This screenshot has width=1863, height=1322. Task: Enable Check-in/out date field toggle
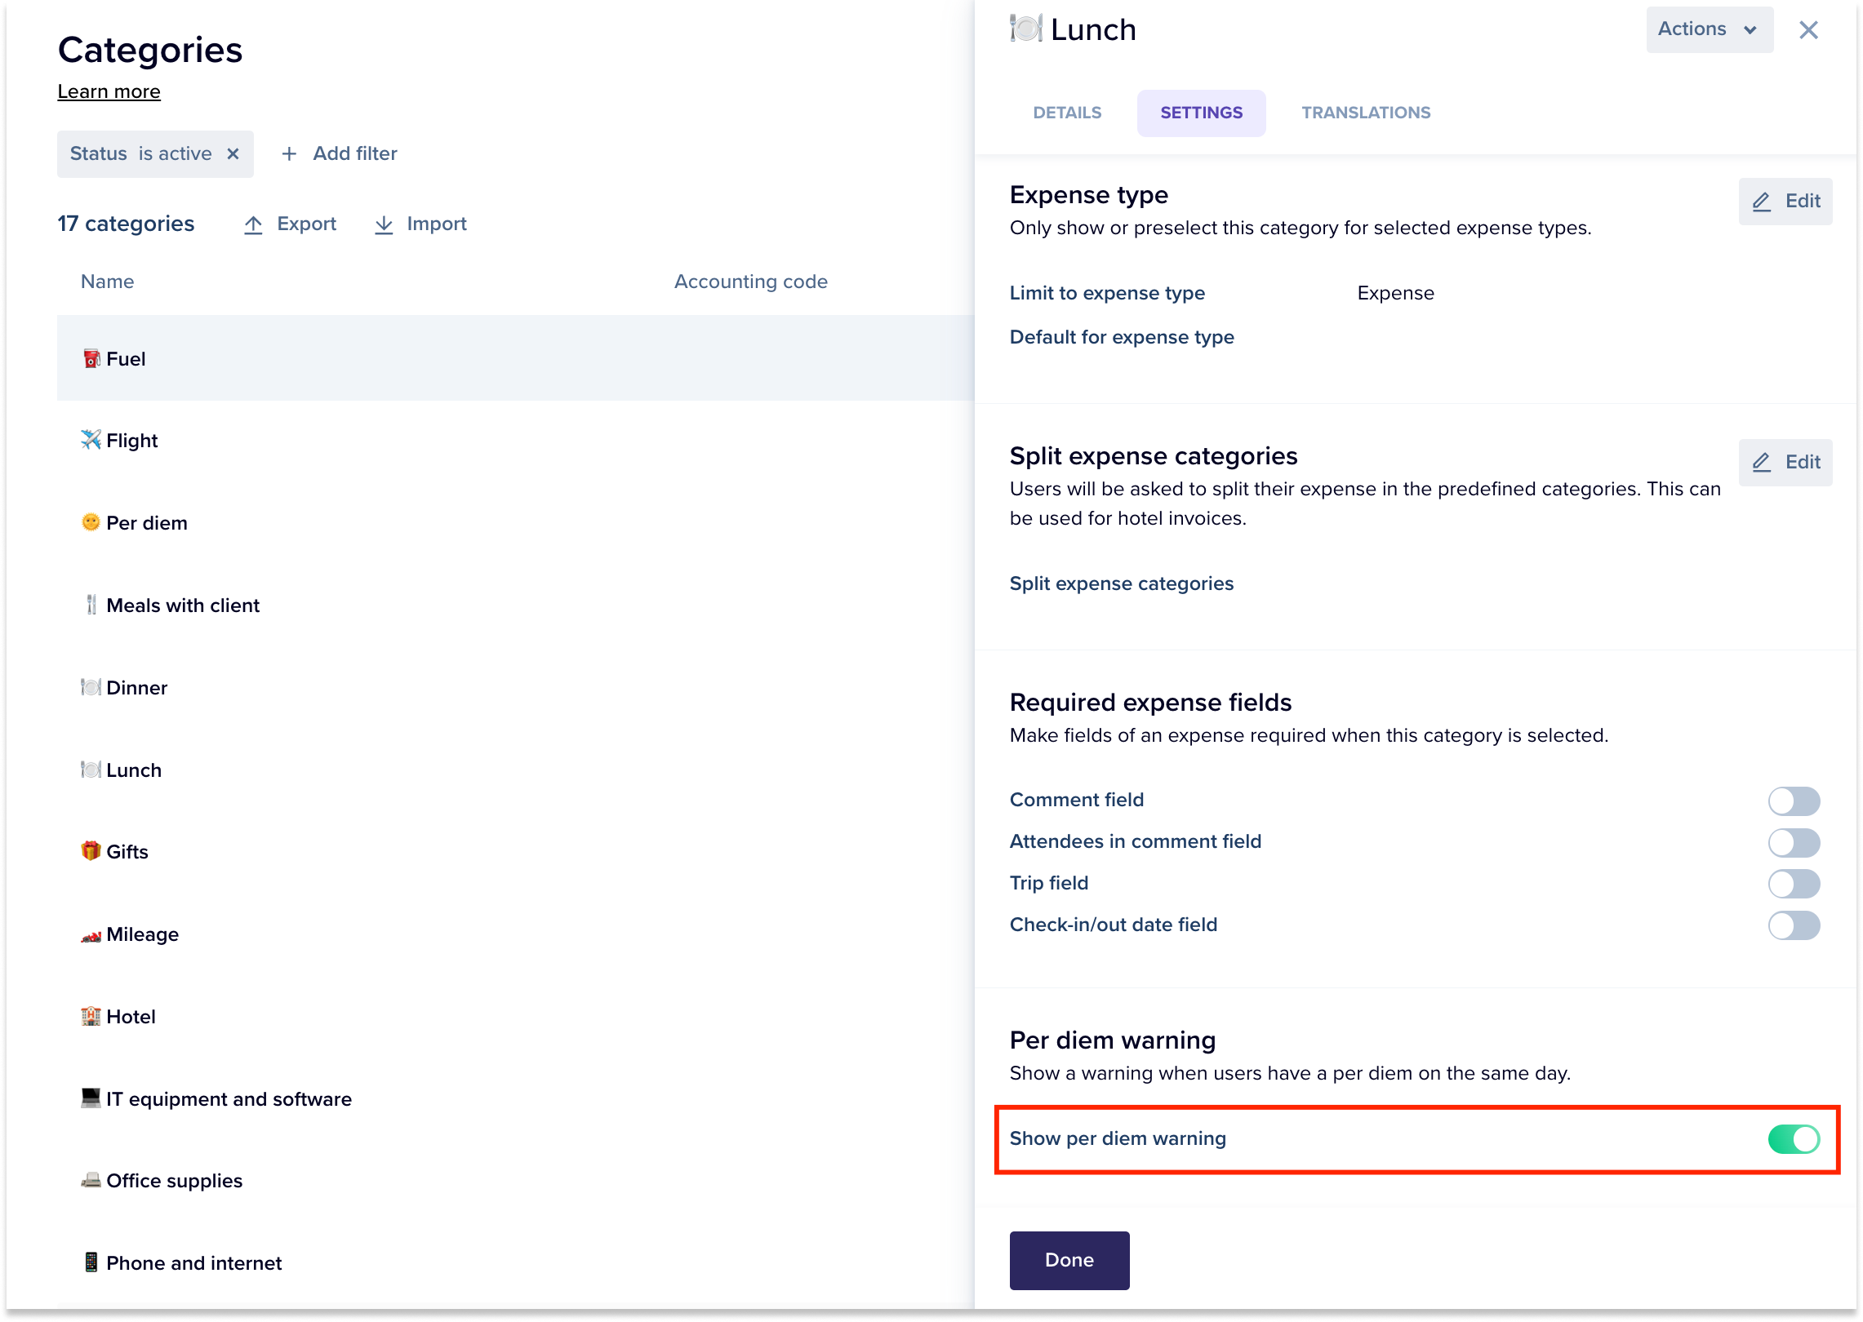click(1794, 925)
